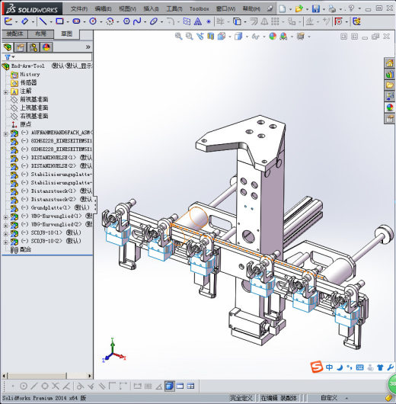Expand the UBG-Kurvenglied<2> node
This screenshot has width=396, height=404.
click(x=5, y=226)
